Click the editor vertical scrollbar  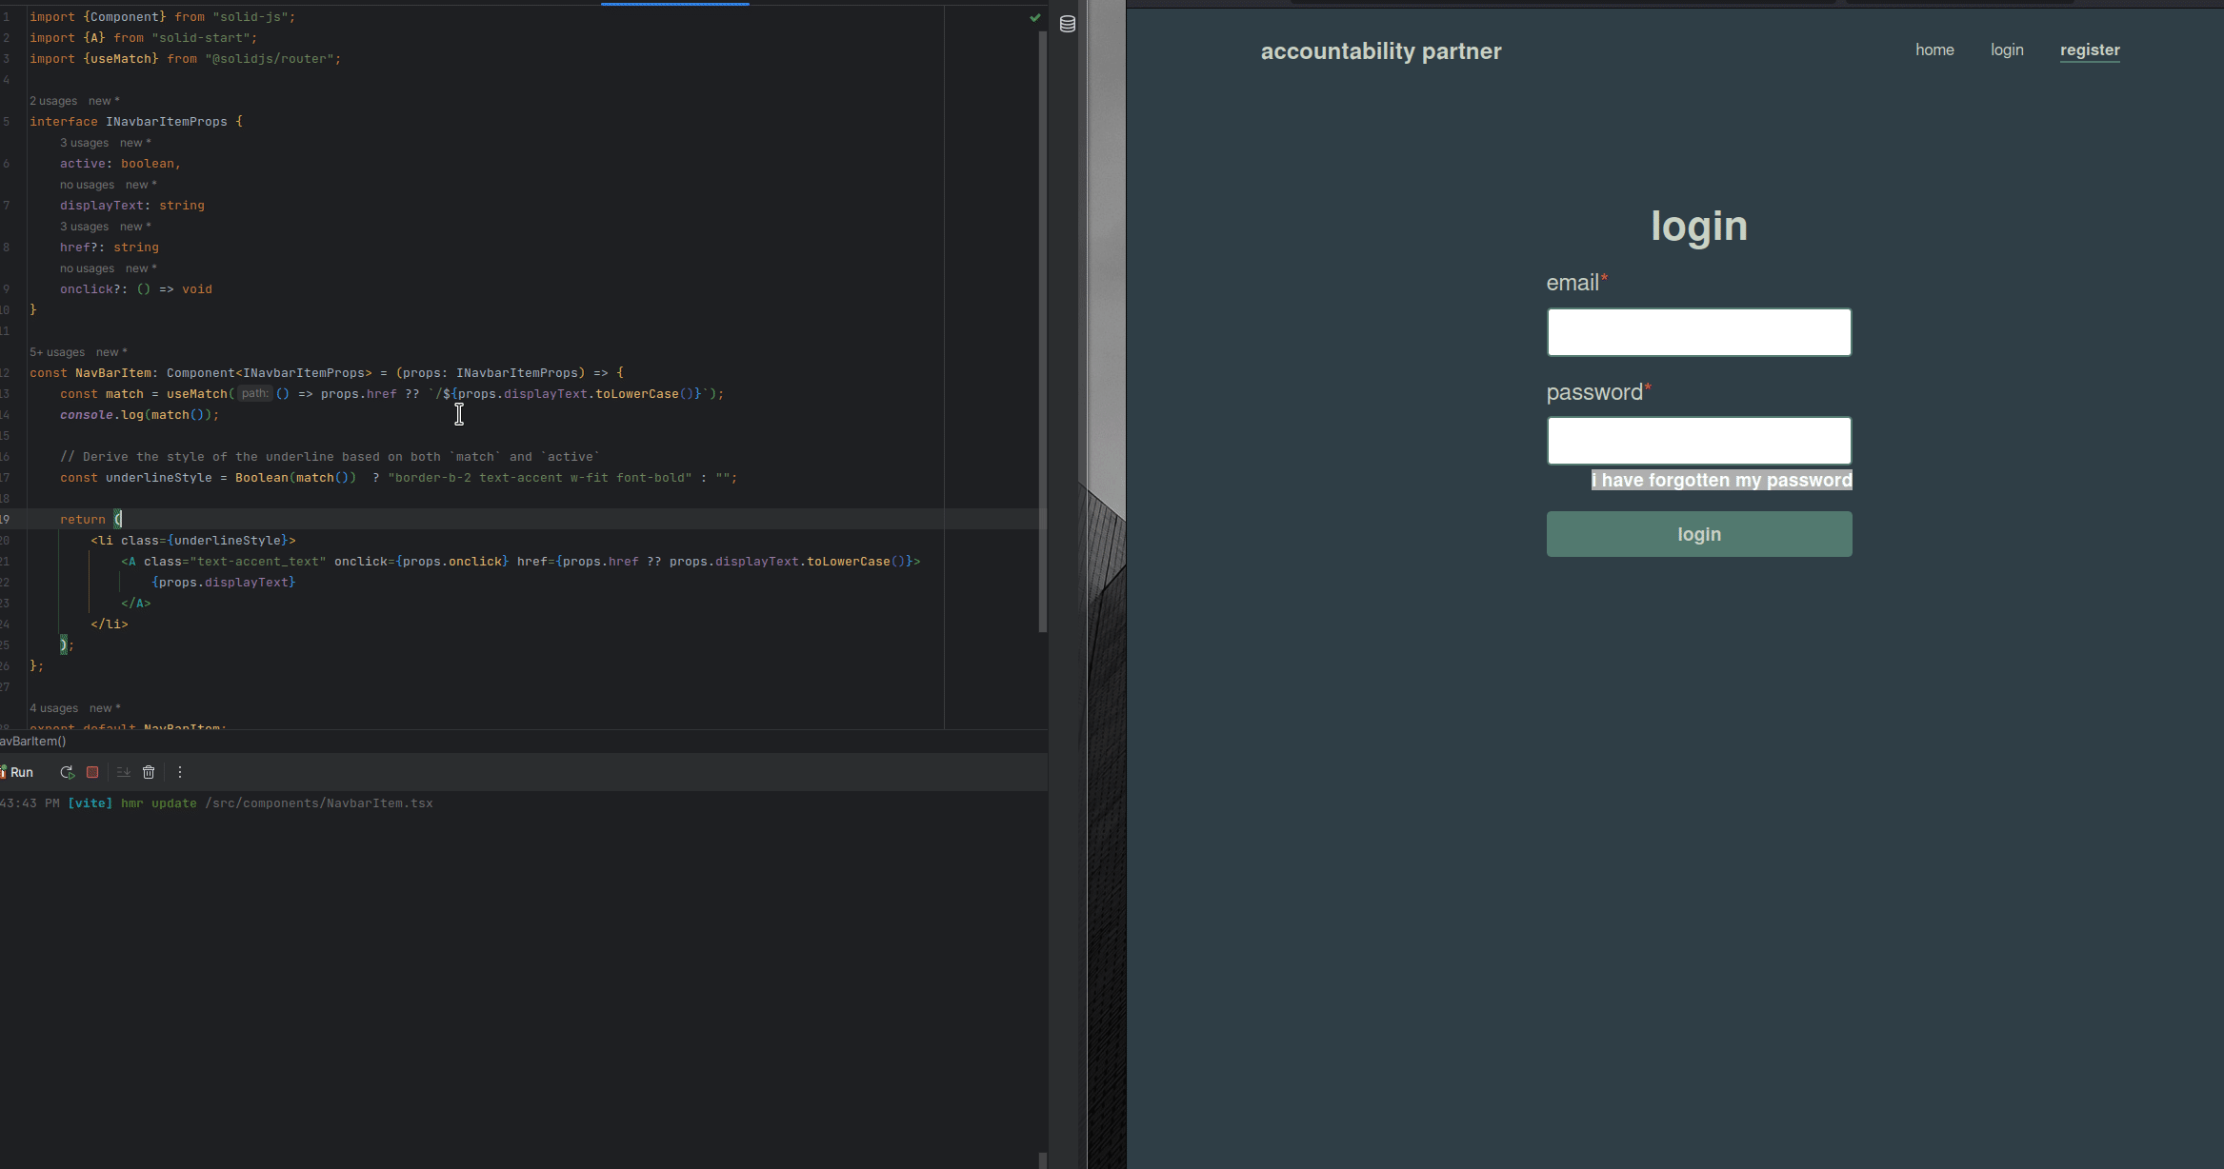(x=1042, y=333)
